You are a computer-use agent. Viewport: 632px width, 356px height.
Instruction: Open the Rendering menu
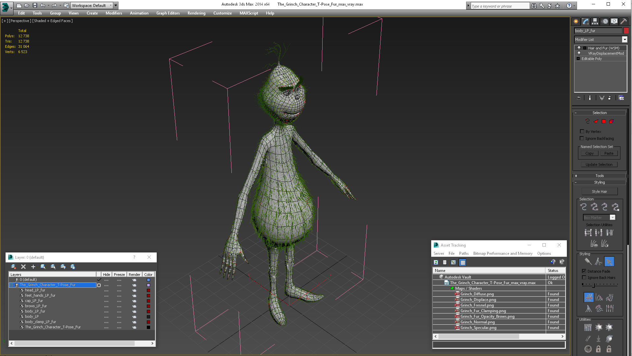pyautogui.click(x=197, y=13)
